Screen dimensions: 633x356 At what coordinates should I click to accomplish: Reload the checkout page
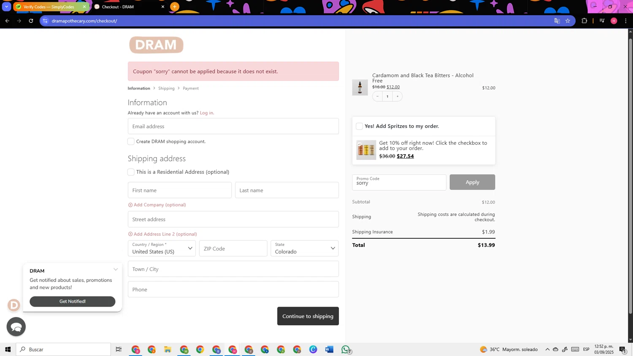[31, 21]
